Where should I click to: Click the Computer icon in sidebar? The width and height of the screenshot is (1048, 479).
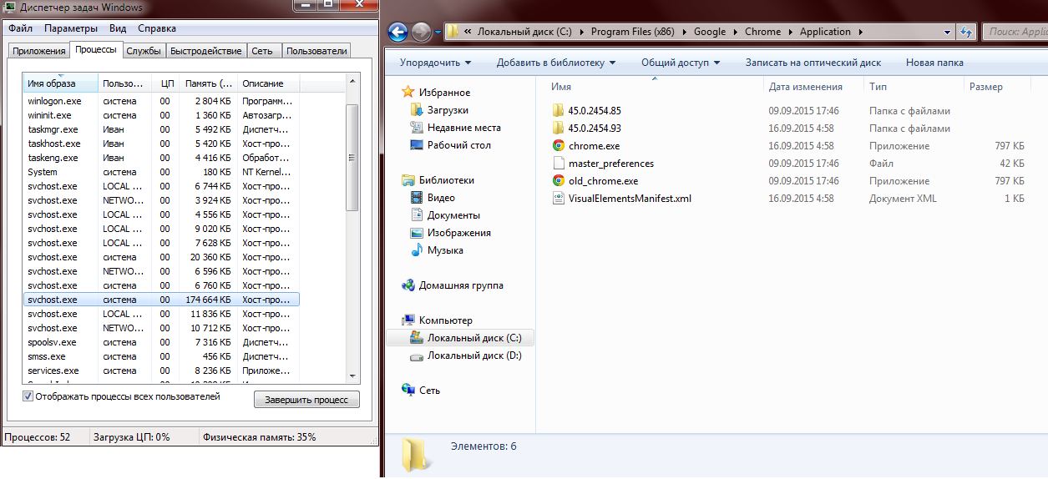[x=408, y=320]
